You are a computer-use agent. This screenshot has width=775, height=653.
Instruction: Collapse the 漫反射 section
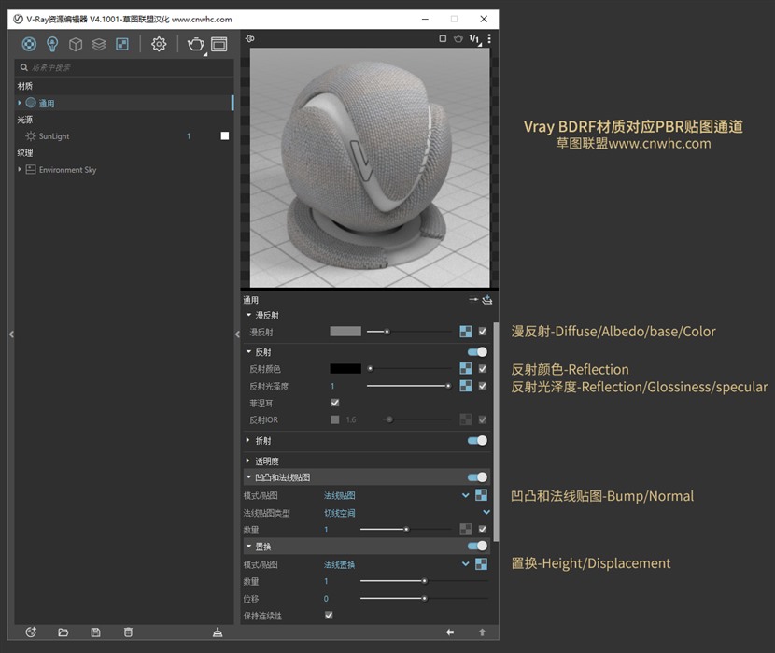pos(248,315)
